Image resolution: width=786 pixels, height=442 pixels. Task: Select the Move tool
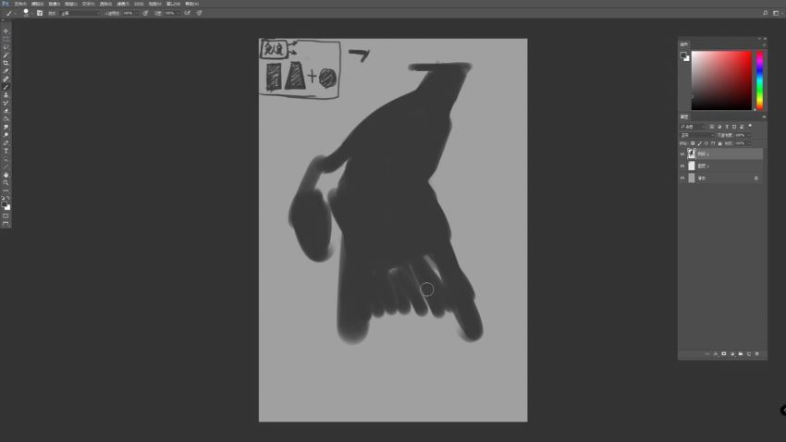click(6, 31)
